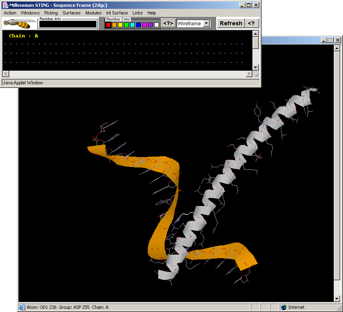The image size is (343, 312).
Task: Select the orange residue color swatch
Action: tap(114, 25)
